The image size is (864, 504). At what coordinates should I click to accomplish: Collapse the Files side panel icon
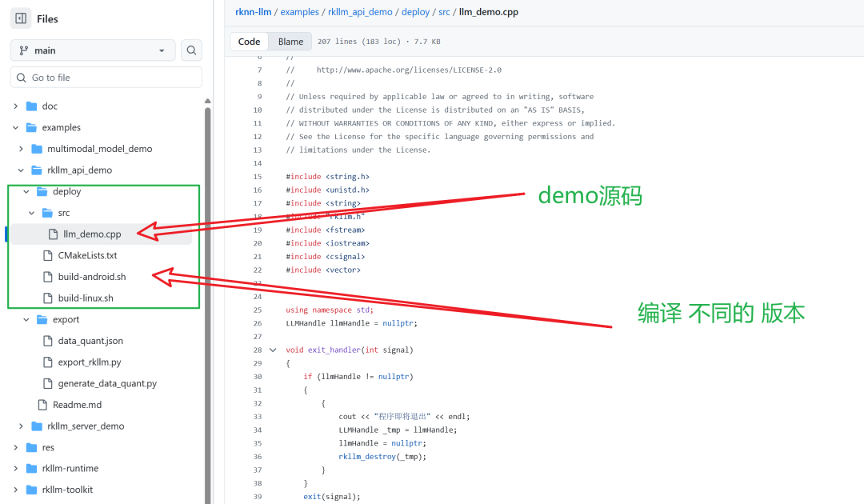[x=21, y=18]
